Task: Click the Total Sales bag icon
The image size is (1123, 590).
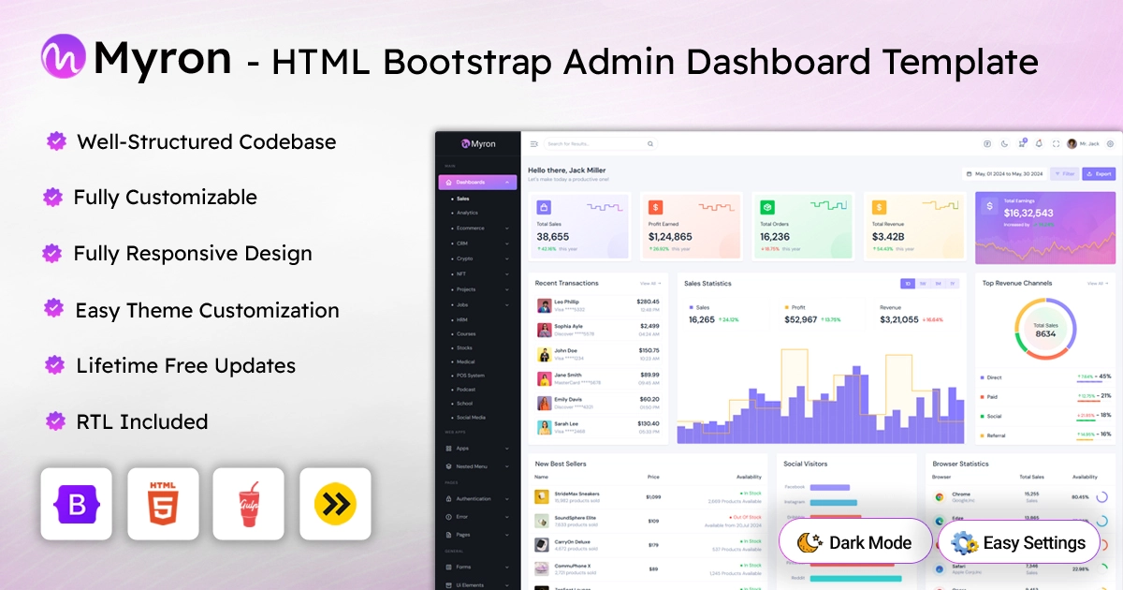Action: 544,207
